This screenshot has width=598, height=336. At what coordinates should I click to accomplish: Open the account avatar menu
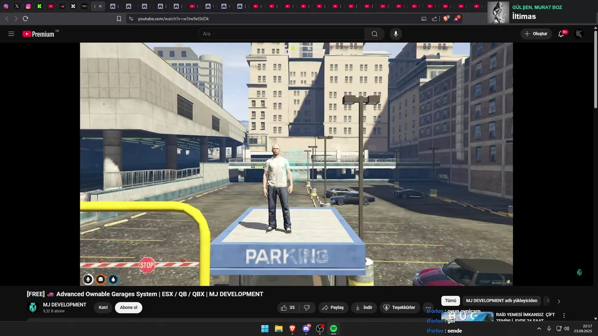coord(579,34)
